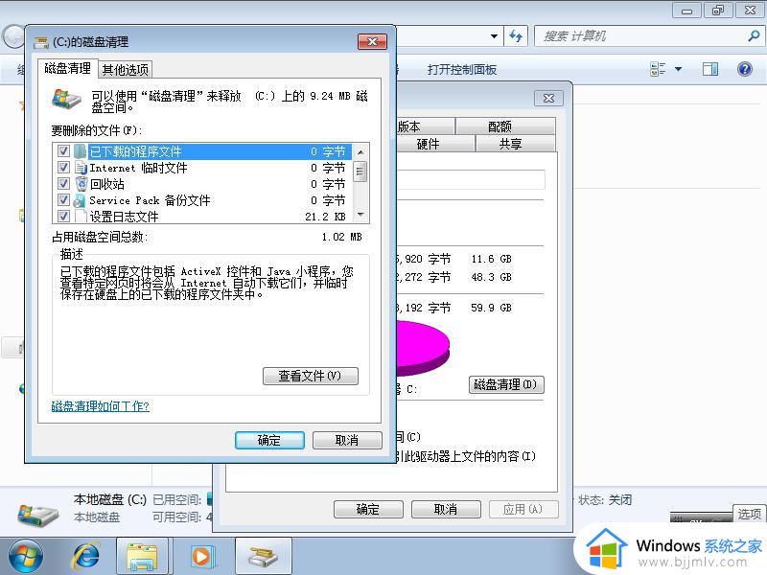Switch to the 磁盘清理 tab
Viewport: 767px width, 575px height.
pyautogui.click(x=67, y=68)
